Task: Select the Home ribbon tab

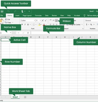Action: (x=10, y=16)
